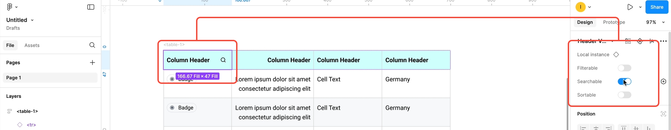The width and height of the screenshot is (671, 130).
Task: Switch to the Prototype tab
Action: pyautogui.click(x=614, y=22)
